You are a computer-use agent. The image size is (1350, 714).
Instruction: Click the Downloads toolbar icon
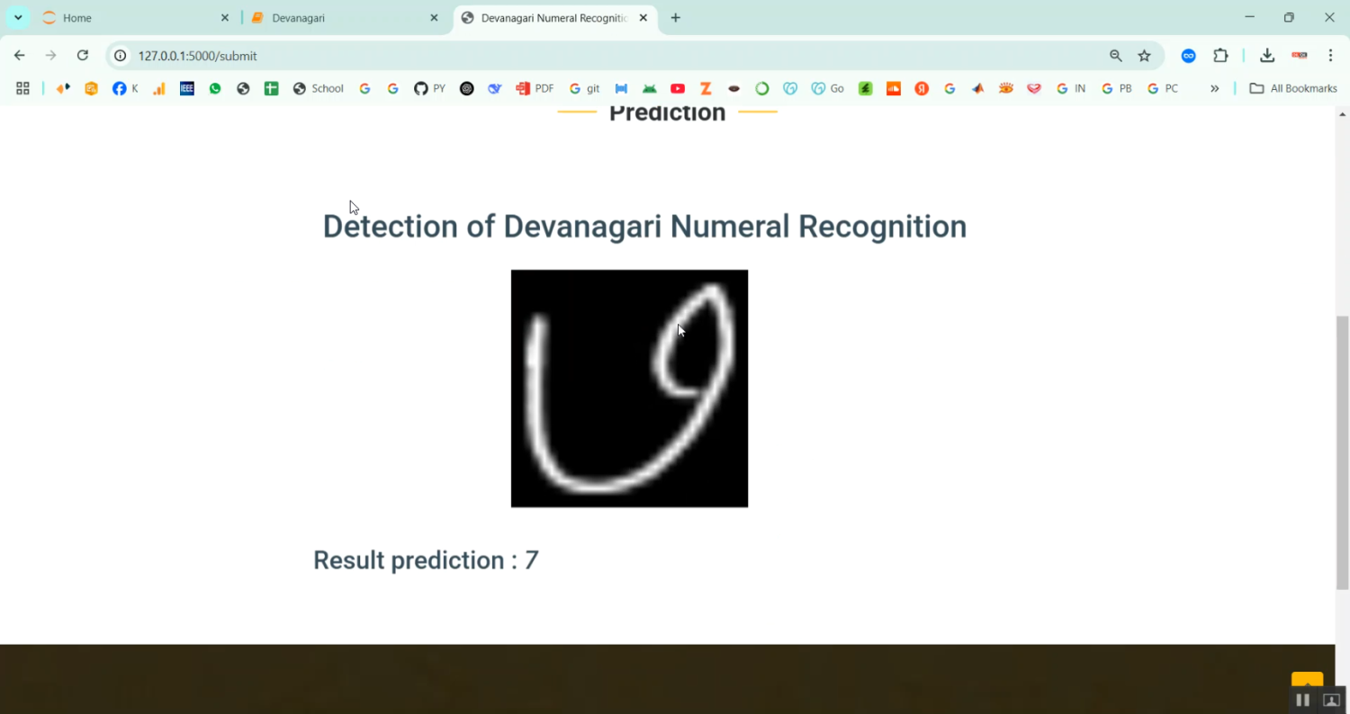pos(1267,56)
